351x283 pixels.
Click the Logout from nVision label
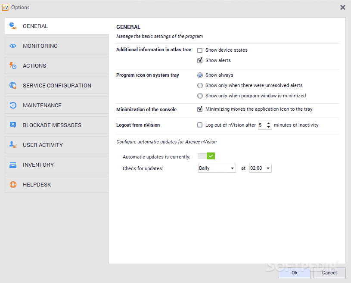(x=138, y=125)
